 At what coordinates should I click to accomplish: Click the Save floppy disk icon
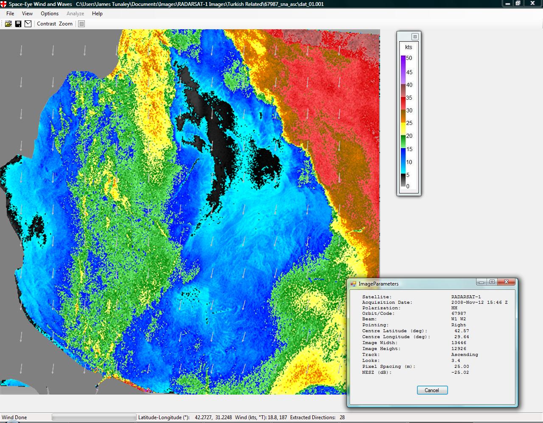click(18, 24)
